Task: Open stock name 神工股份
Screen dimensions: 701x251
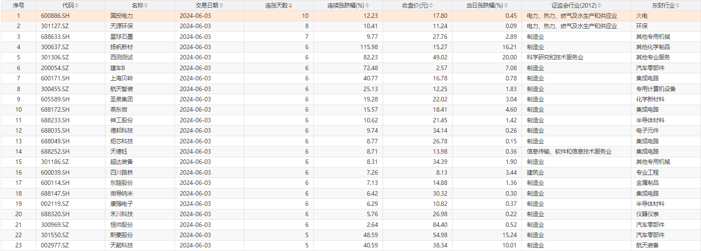Action: point(121,120)
